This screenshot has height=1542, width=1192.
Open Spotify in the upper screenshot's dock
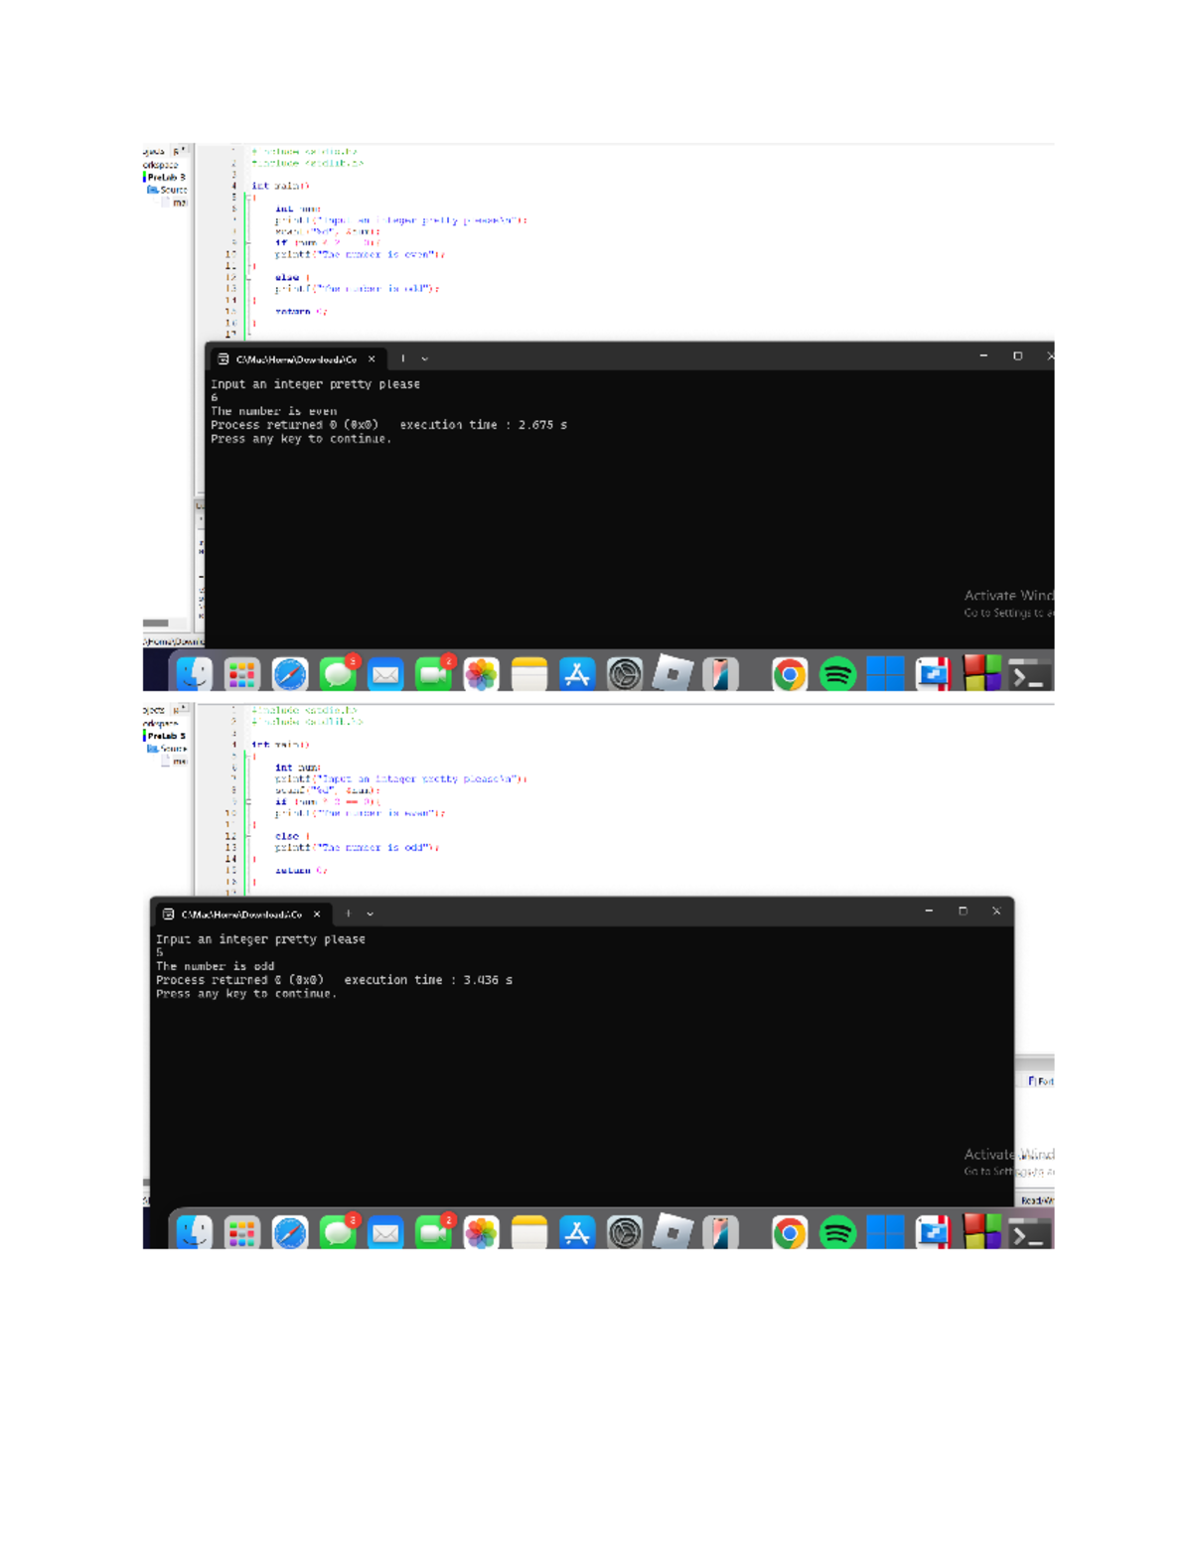[x=837, y=675]
